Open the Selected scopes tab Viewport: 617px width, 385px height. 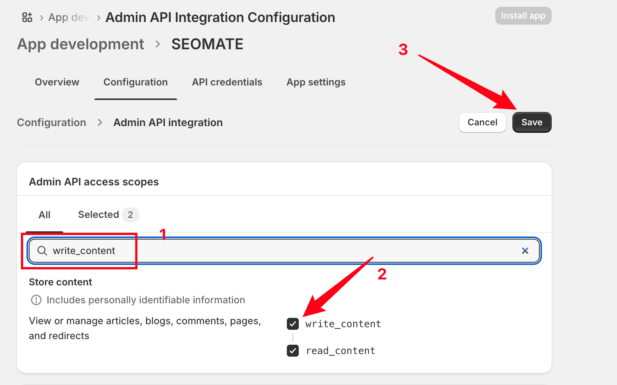coord(98,215)
